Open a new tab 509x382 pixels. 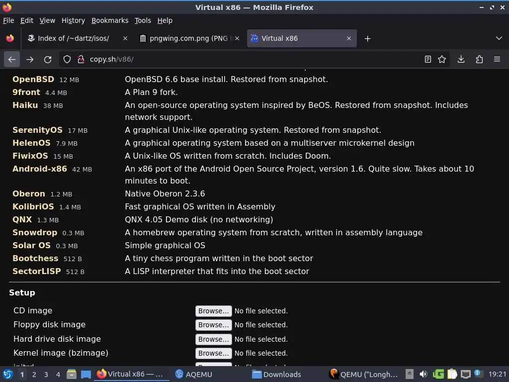coord(367,39)
